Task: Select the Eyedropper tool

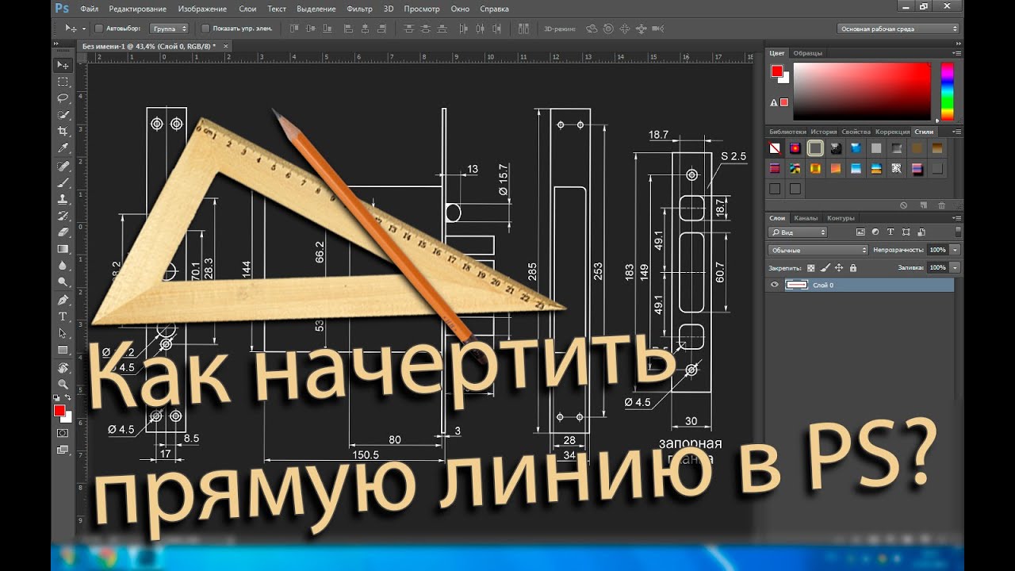Action: 63,148
